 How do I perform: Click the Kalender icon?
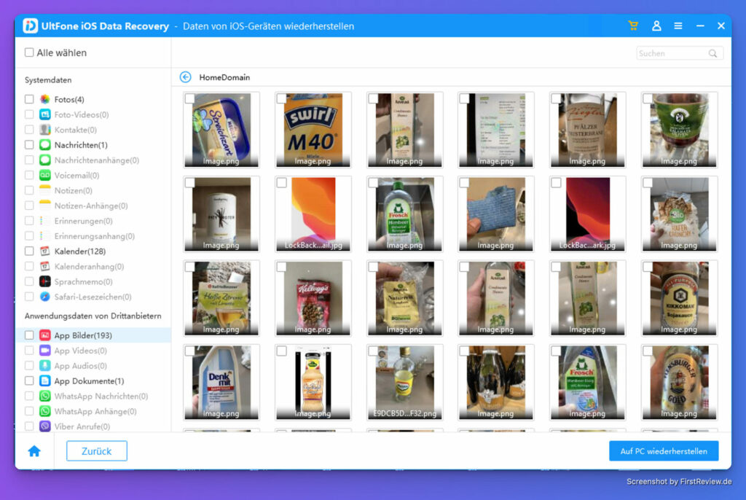[x=44, y=251]
